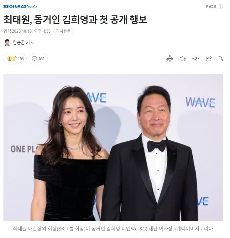Click the PiCK info circle icon
230x238 pixels.
coord(220,7)
